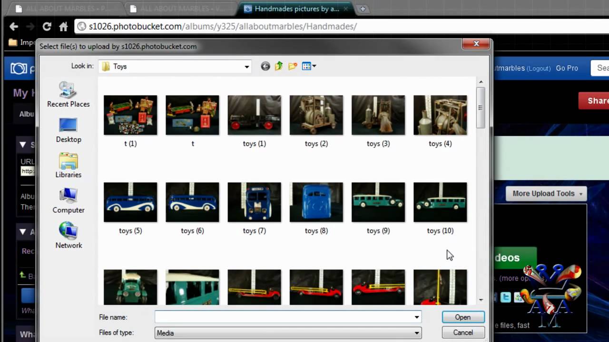Click scrollbar down arrow in file list
This screenshot has width=609, height=342.
click(x=481, y=300)
